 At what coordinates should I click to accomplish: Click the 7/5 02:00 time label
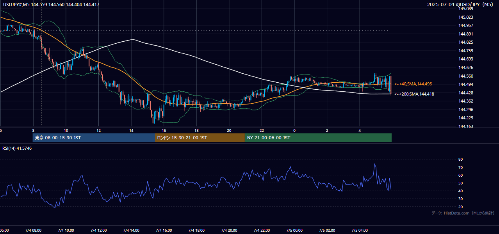(x=327, y=230)
